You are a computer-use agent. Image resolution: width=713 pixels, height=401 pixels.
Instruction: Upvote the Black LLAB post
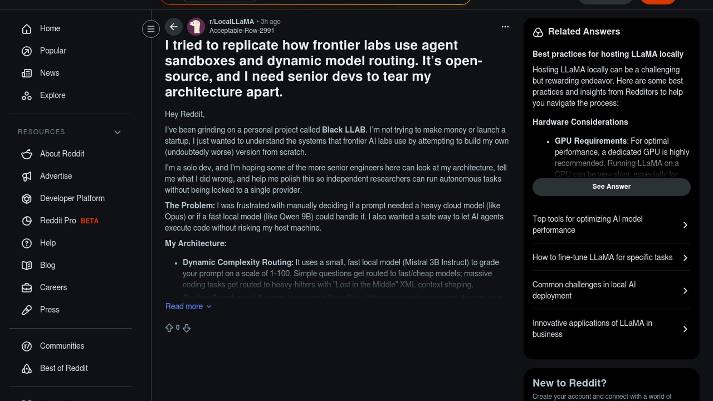click(169, 328)
